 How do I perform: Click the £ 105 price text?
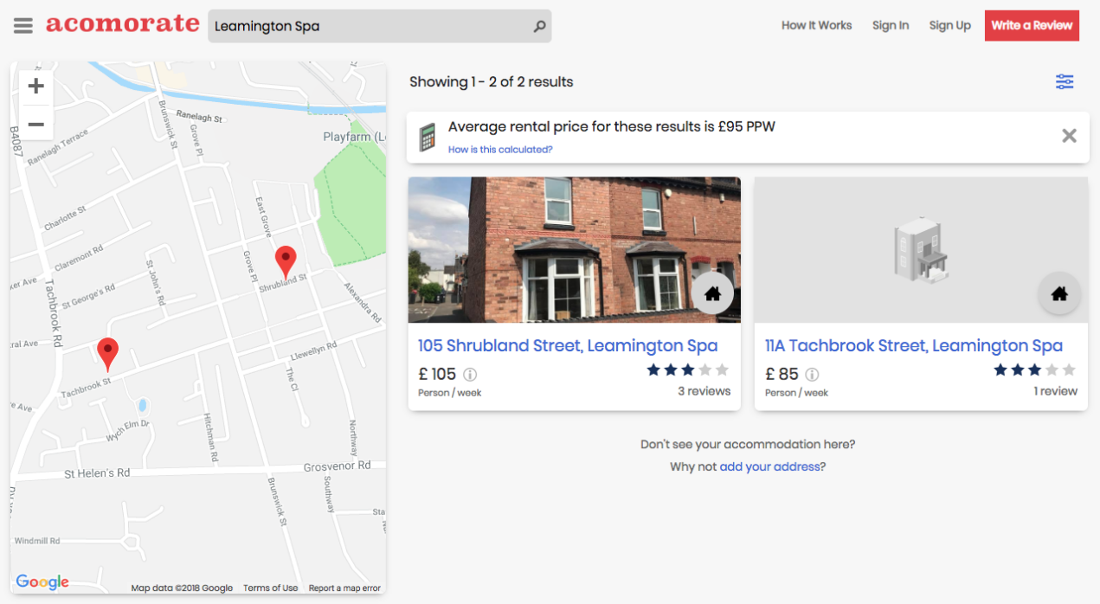[x=437, y=374]
